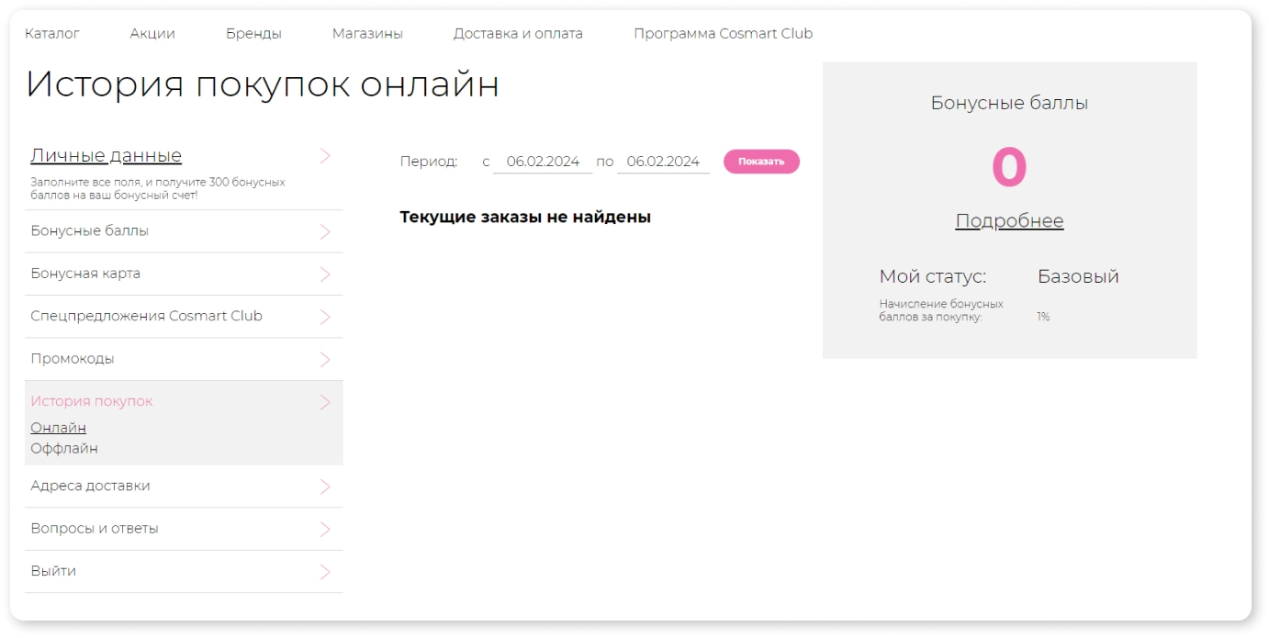Open Программа Cosmart Club page
This screenshot has height=638, width=1269.
pos(724,34)
